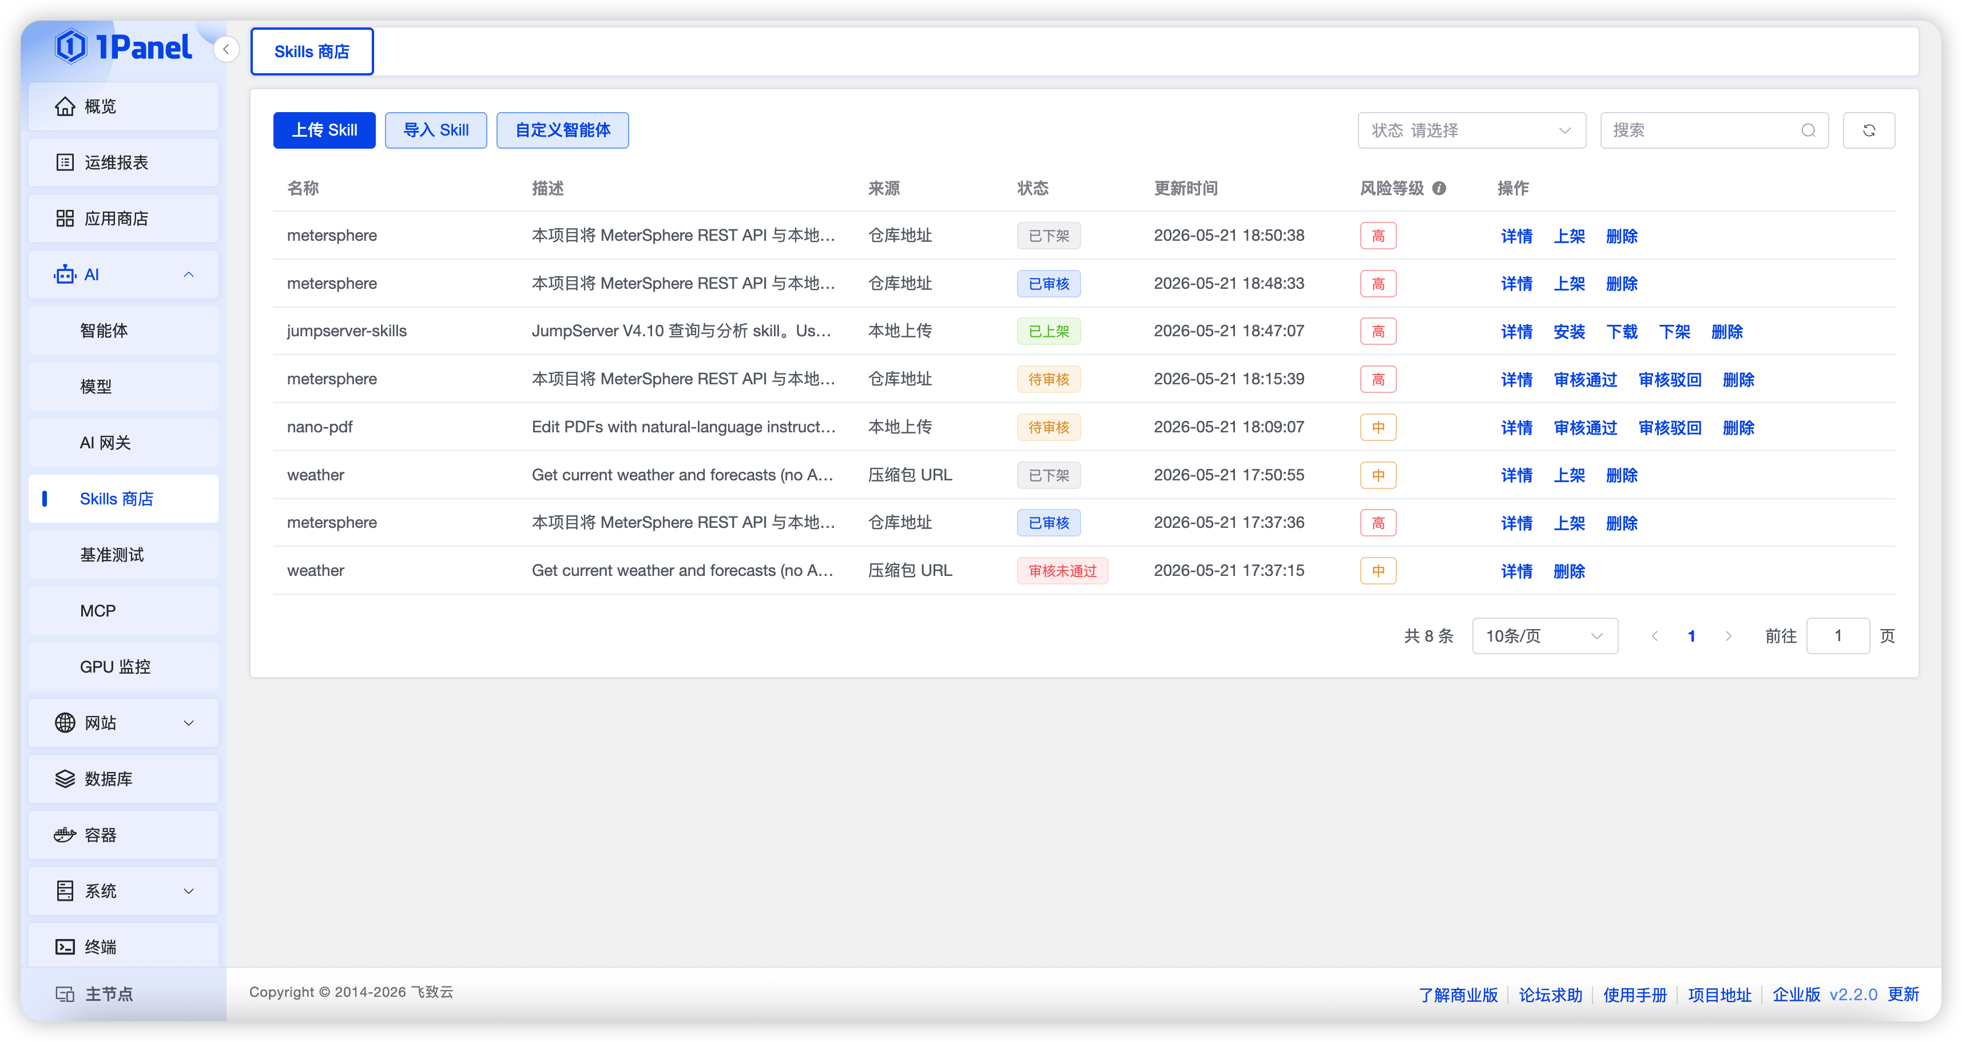The image size is (1962, 1042).
Task: Click 删除 in the 17:37:36 metersphere row
Action: 1622,523
